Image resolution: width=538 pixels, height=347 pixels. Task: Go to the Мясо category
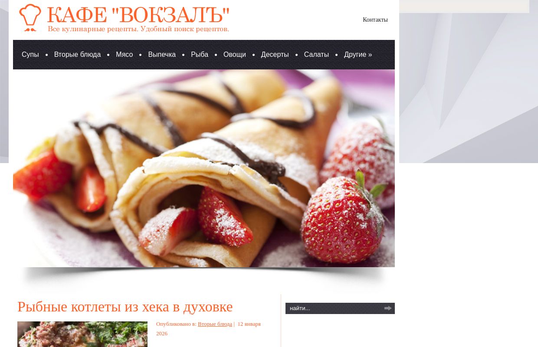point(125,55)
